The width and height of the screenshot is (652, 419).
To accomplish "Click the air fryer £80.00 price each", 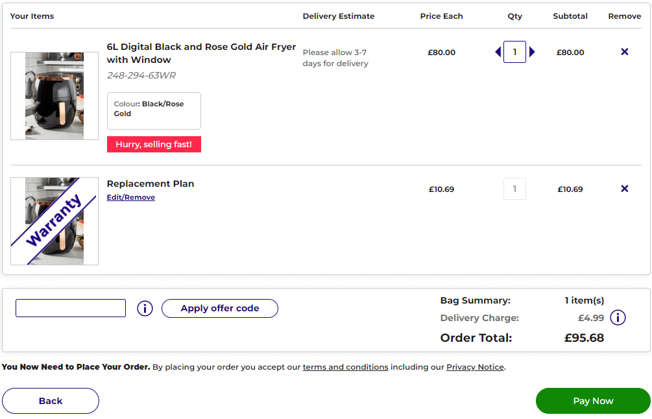I will [x=441, y=53].
